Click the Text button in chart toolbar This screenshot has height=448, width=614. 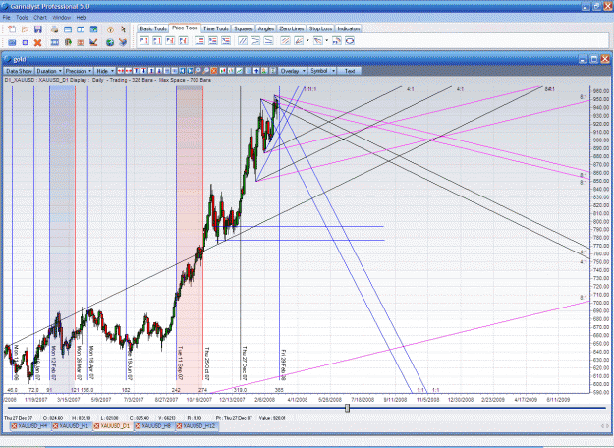pyautogui.click(x=350, y=71)
